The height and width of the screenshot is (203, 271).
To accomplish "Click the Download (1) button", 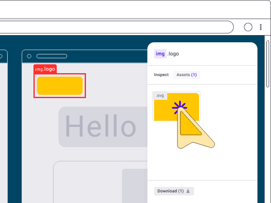I will tap(174, 191).
